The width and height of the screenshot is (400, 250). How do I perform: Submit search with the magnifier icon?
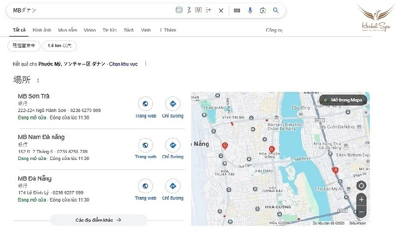pyautogui.click(x=276, y=10)
